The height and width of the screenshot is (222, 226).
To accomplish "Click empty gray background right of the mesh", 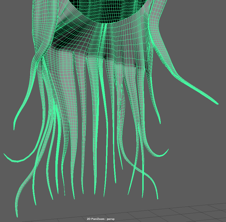I will coord(200,151).
